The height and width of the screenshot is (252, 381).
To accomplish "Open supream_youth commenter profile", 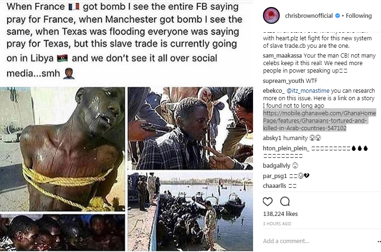I will tap(284, 81).
